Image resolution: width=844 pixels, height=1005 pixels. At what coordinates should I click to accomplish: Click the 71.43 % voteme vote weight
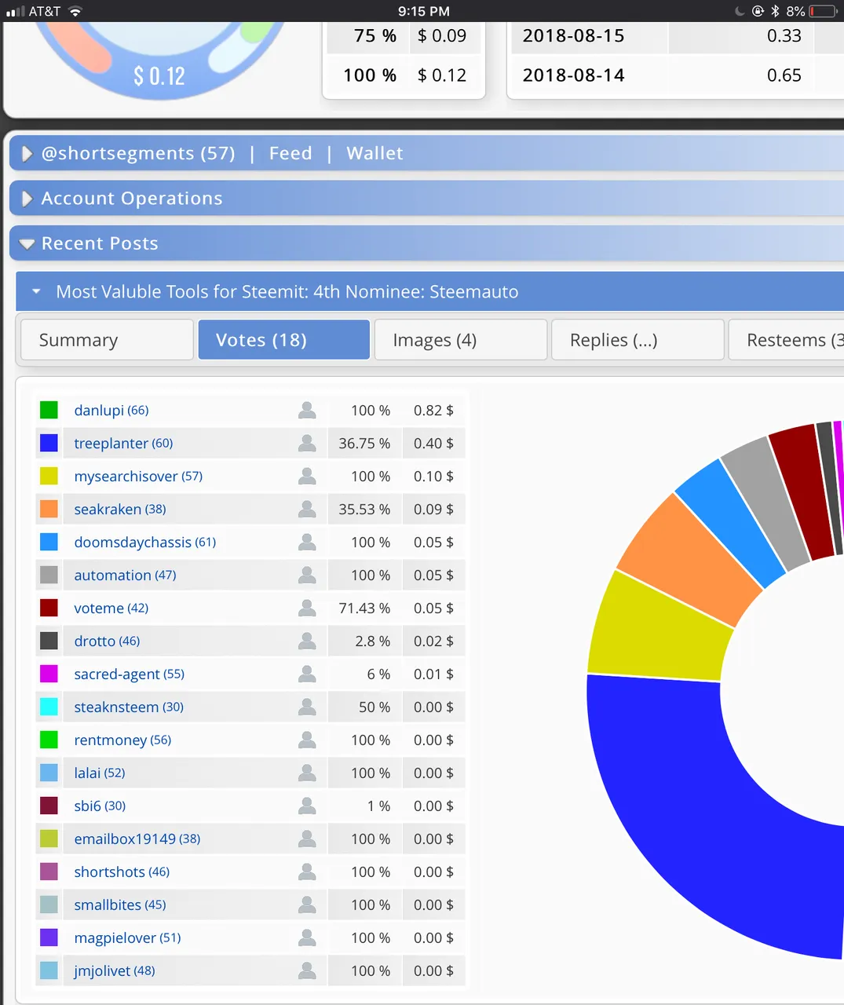click(364, 608)
